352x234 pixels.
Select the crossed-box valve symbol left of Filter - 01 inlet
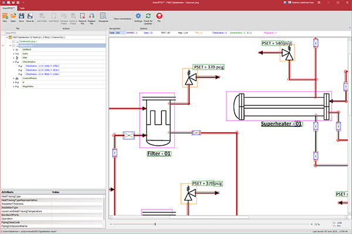[x=129, y=135]
